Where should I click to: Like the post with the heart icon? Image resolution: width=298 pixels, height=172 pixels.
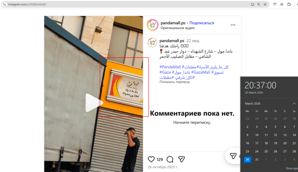pyautogui.click(x=151, y=159)
